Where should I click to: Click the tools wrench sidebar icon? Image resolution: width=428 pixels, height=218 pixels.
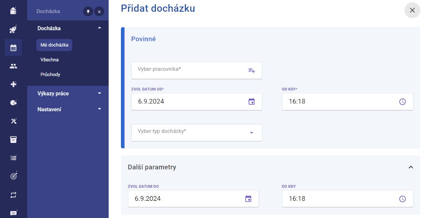(x=13, y=121)
